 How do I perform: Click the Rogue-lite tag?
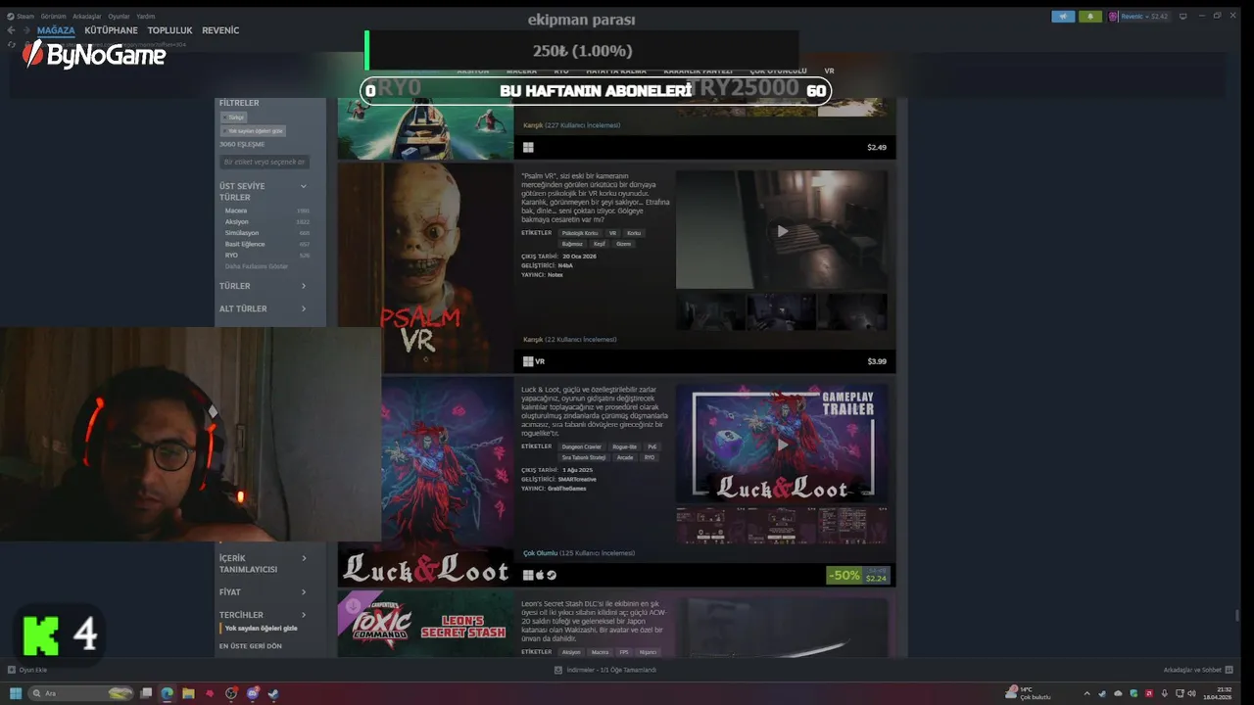click(x=624, y=446)
